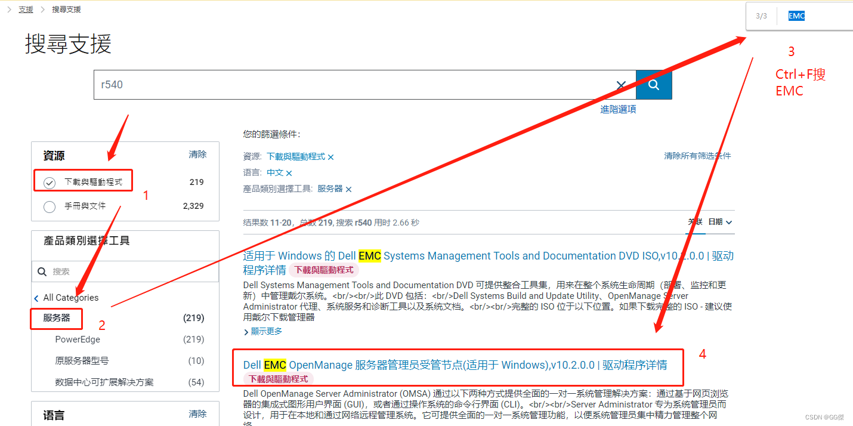Open the 日期 sort dropdown
853x426 pixels.
720,222
